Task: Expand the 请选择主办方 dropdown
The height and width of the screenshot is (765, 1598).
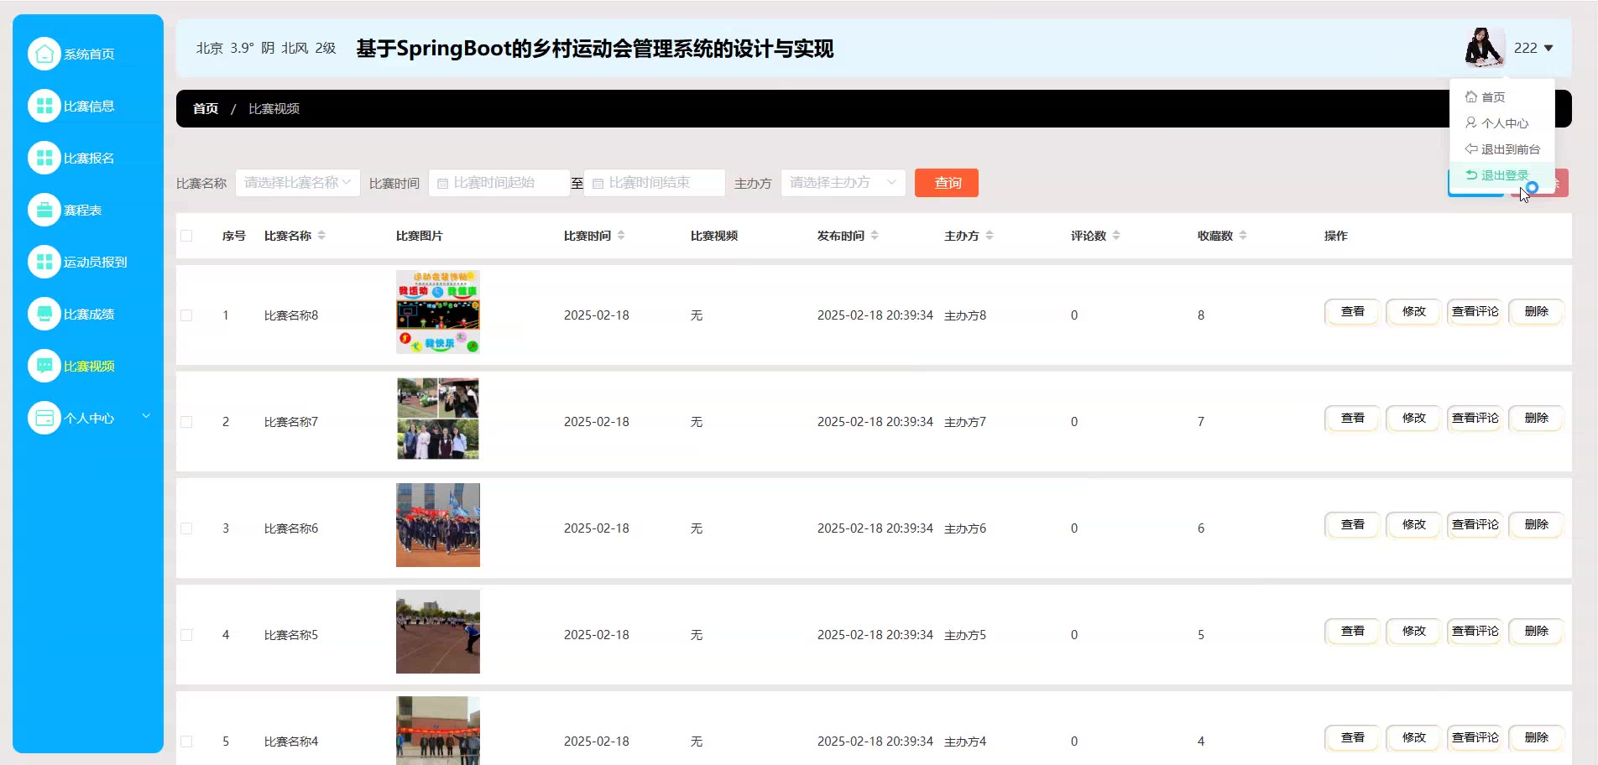Action: pos(843,183)
